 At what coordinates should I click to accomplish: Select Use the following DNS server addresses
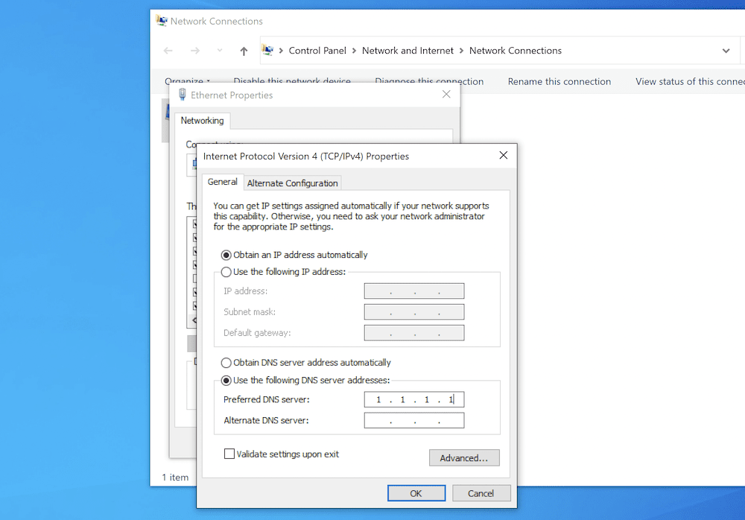(305, 380)
